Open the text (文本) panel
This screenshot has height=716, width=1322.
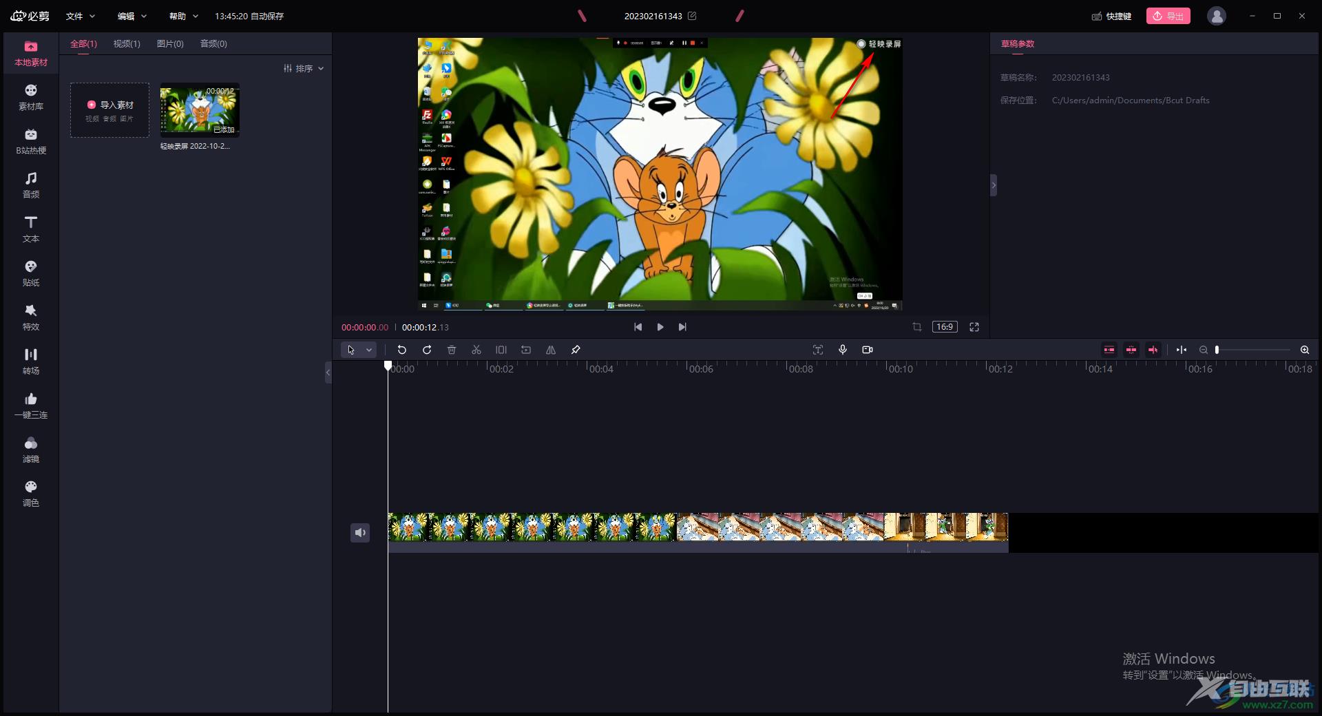tap(31, 230)
